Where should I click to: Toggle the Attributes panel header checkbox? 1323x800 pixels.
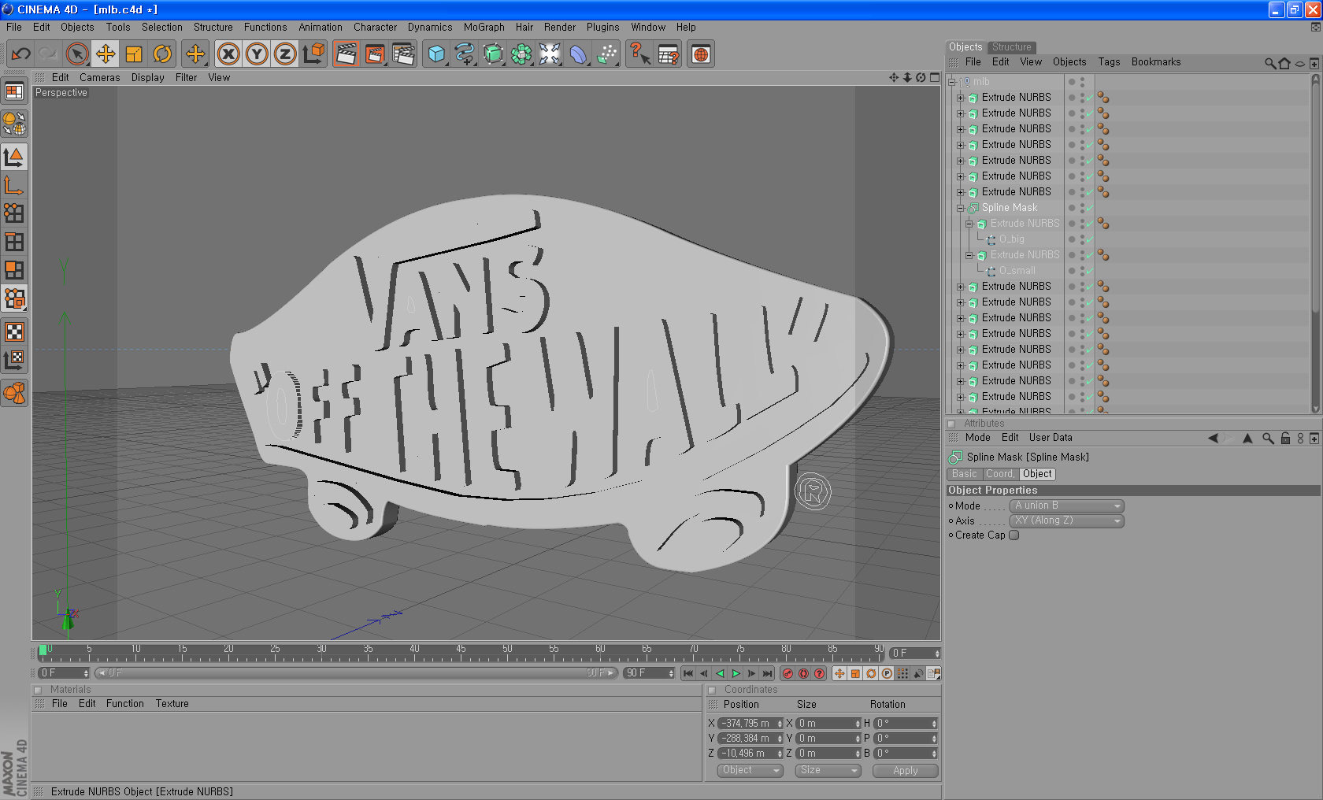tap(951, 424)
